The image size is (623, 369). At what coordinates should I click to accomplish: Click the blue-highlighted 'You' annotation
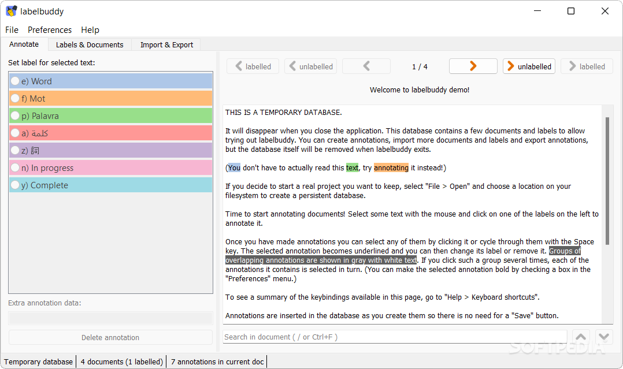click(x=234, y=167)
